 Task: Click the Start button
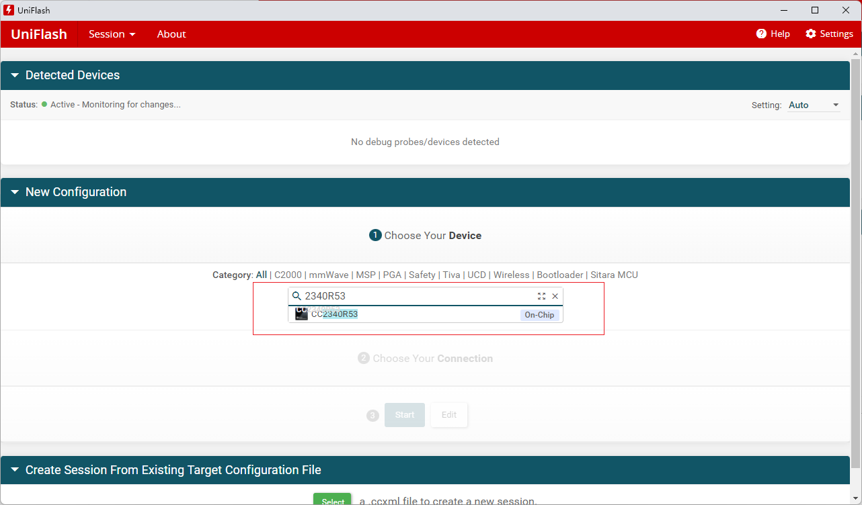point(405,415)
